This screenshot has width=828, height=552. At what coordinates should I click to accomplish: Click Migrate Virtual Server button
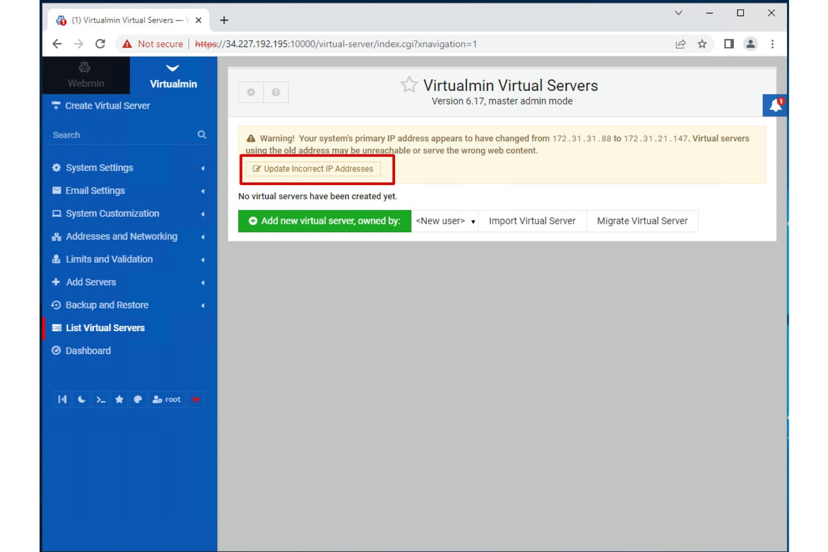[642, 221]
